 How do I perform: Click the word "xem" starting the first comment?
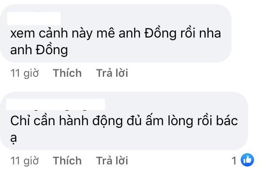tap(23, 34)
